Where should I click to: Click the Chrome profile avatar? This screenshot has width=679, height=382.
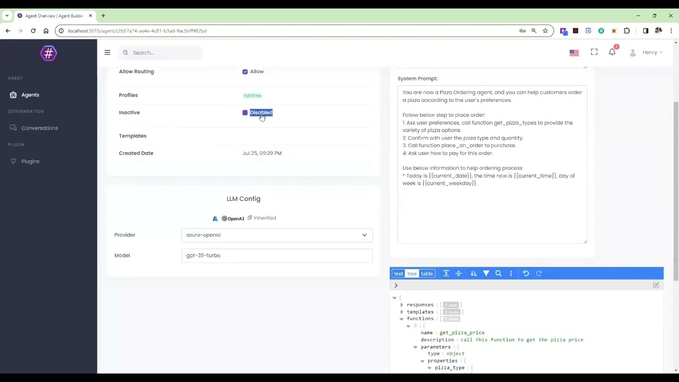coord(658,31)
